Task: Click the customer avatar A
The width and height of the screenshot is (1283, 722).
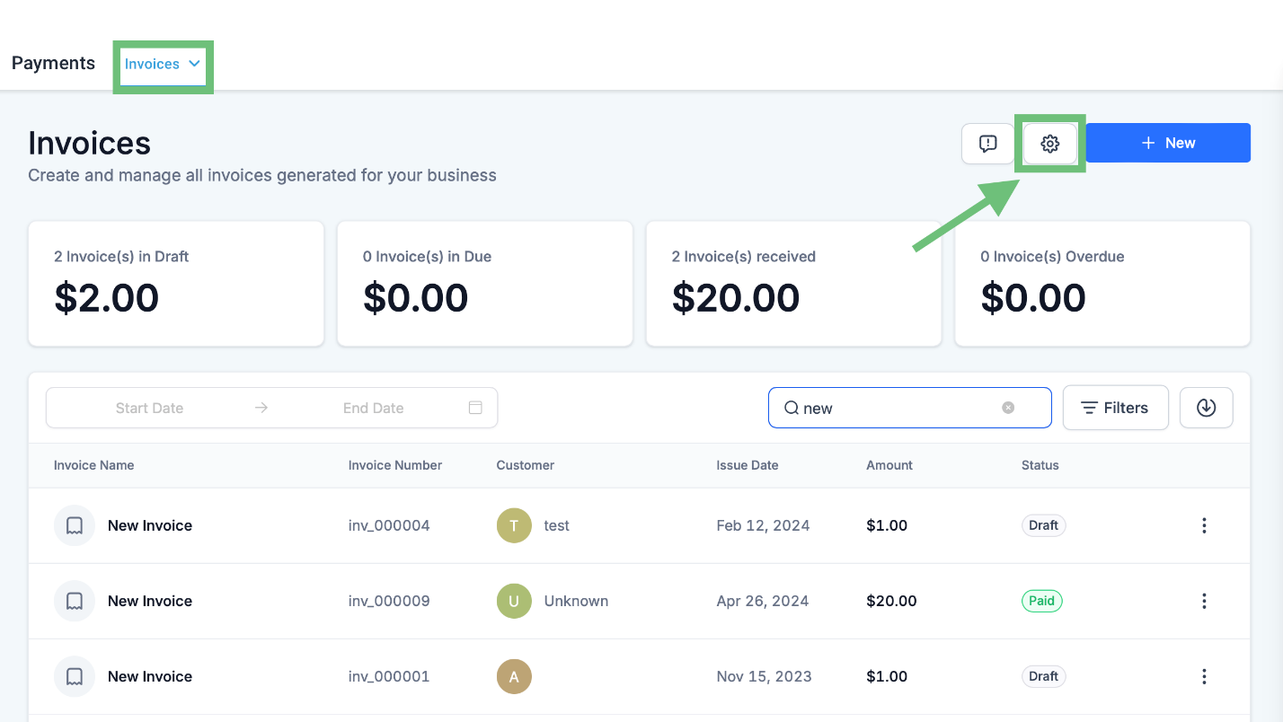Action: coord(514,676)
